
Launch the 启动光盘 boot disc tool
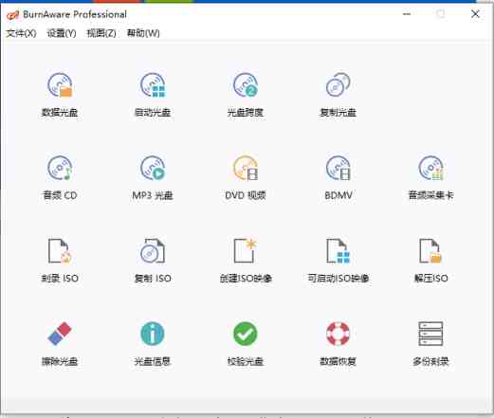coord(153,95)
